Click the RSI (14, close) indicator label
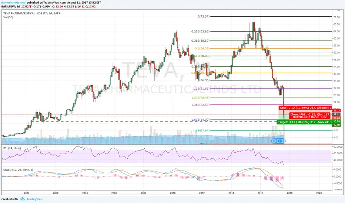 (12, 148)
